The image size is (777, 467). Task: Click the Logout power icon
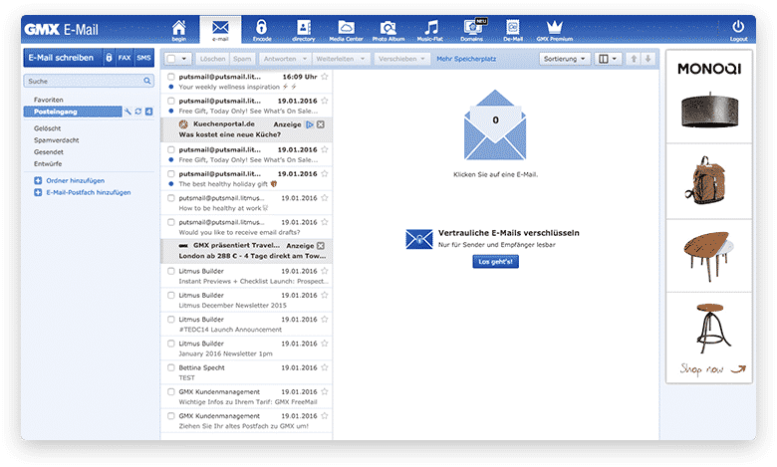(738, 29)
